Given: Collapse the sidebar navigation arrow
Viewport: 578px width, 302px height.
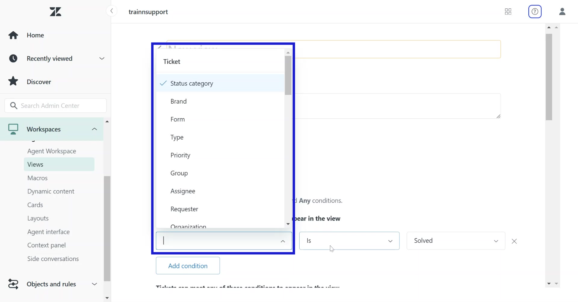Looking at the screenshot, I should [x=112, y=11].
